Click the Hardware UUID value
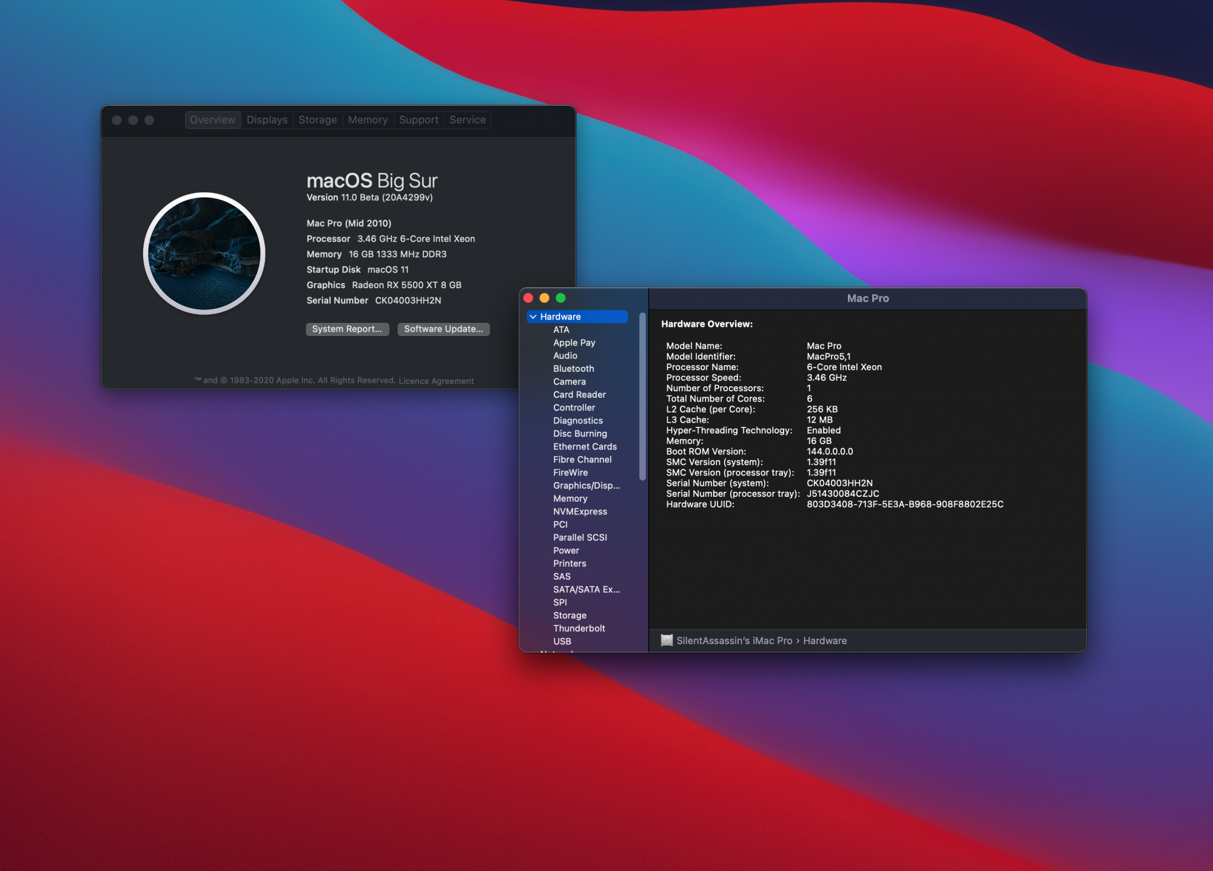Viewport: 1213px width, 871px height. tap(905, 505)
